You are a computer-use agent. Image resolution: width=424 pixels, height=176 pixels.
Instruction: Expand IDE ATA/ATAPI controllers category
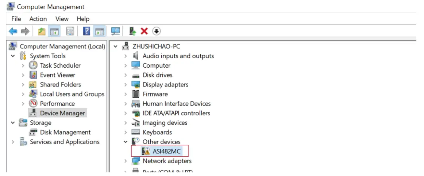click(x=126, y=113)
